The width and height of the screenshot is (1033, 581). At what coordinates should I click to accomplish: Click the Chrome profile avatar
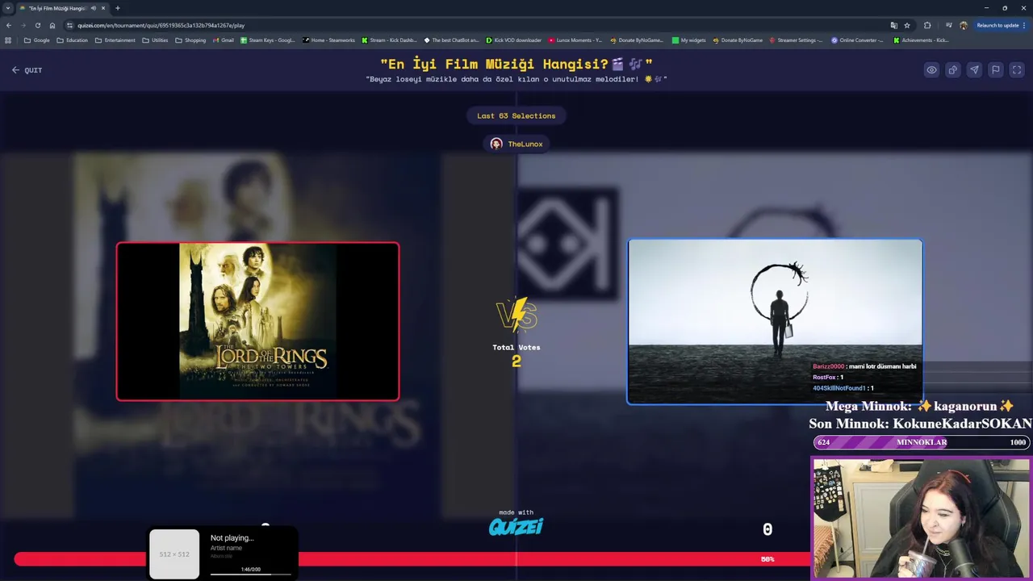point(964,25)
